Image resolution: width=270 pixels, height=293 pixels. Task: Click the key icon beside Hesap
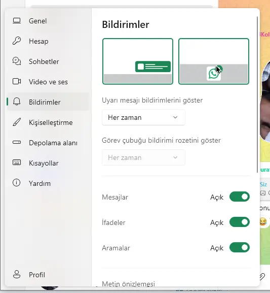[x=17, y=41]
